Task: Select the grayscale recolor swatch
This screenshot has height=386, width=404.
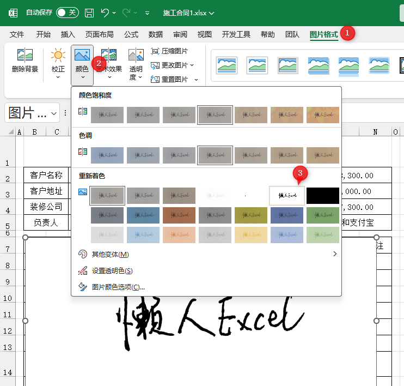Action: click(143, 196)
